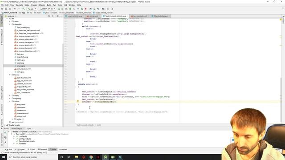This screenshot has width=285, height=160.
Task: Switch to Sync tab in Build panel
Action: (x=29, y=128)
